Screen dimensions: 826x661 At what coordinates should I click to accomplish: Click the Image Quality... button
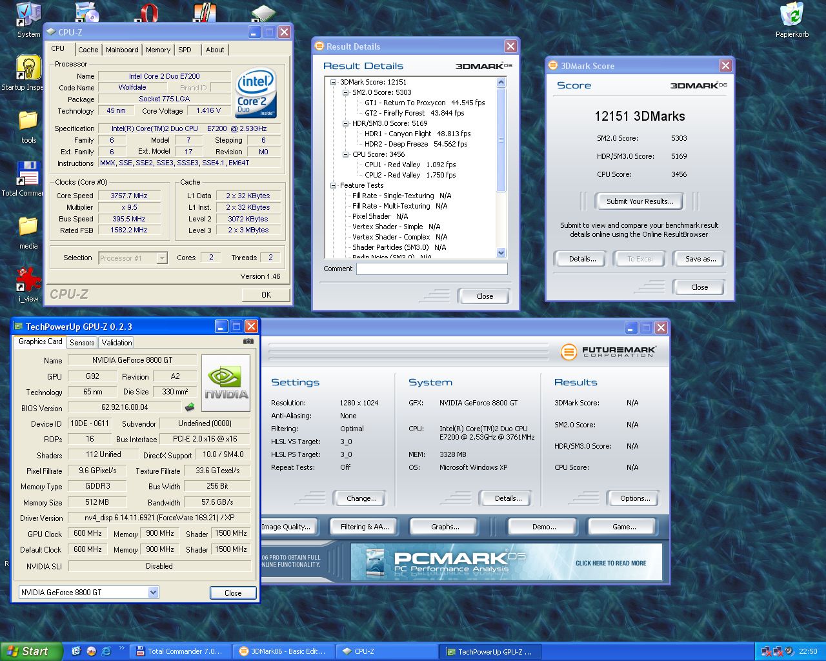pyautogui.click(x=289, y=527)
